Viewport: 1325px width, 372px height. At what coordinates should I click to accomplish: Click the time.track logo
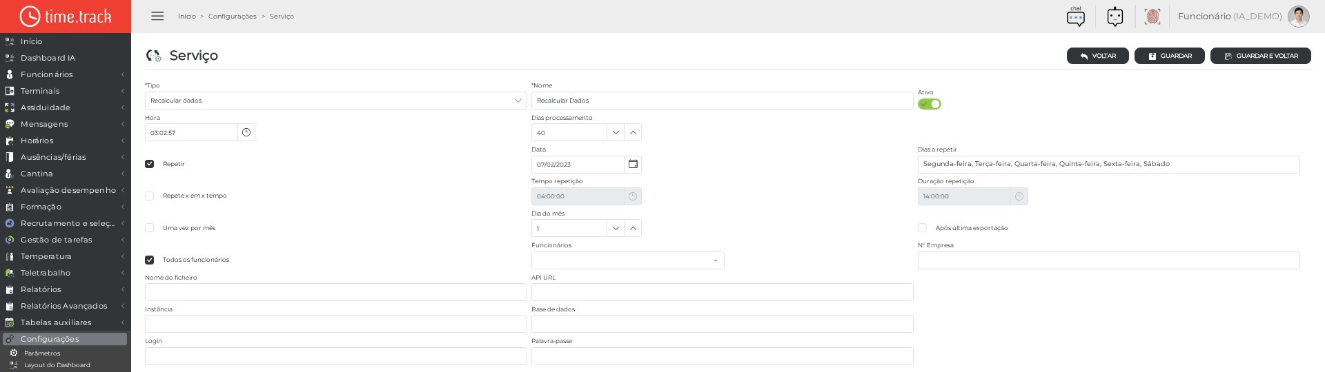[66, 17]
